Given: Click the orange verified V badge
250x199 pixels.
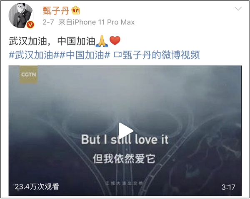Looking at the screenshot, I should tap(30, 25).
